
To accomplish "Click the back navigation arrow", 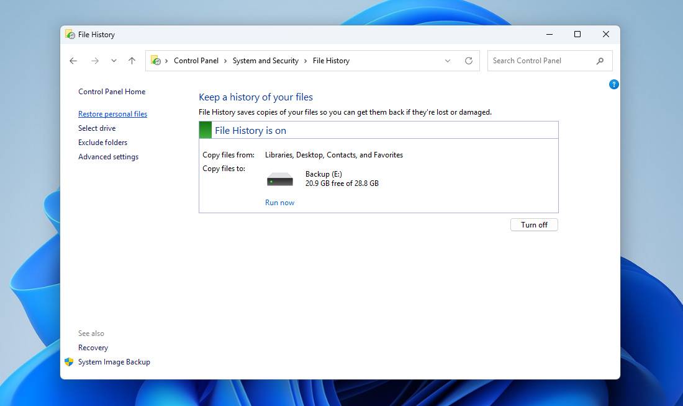I will [x=73, y=61].
